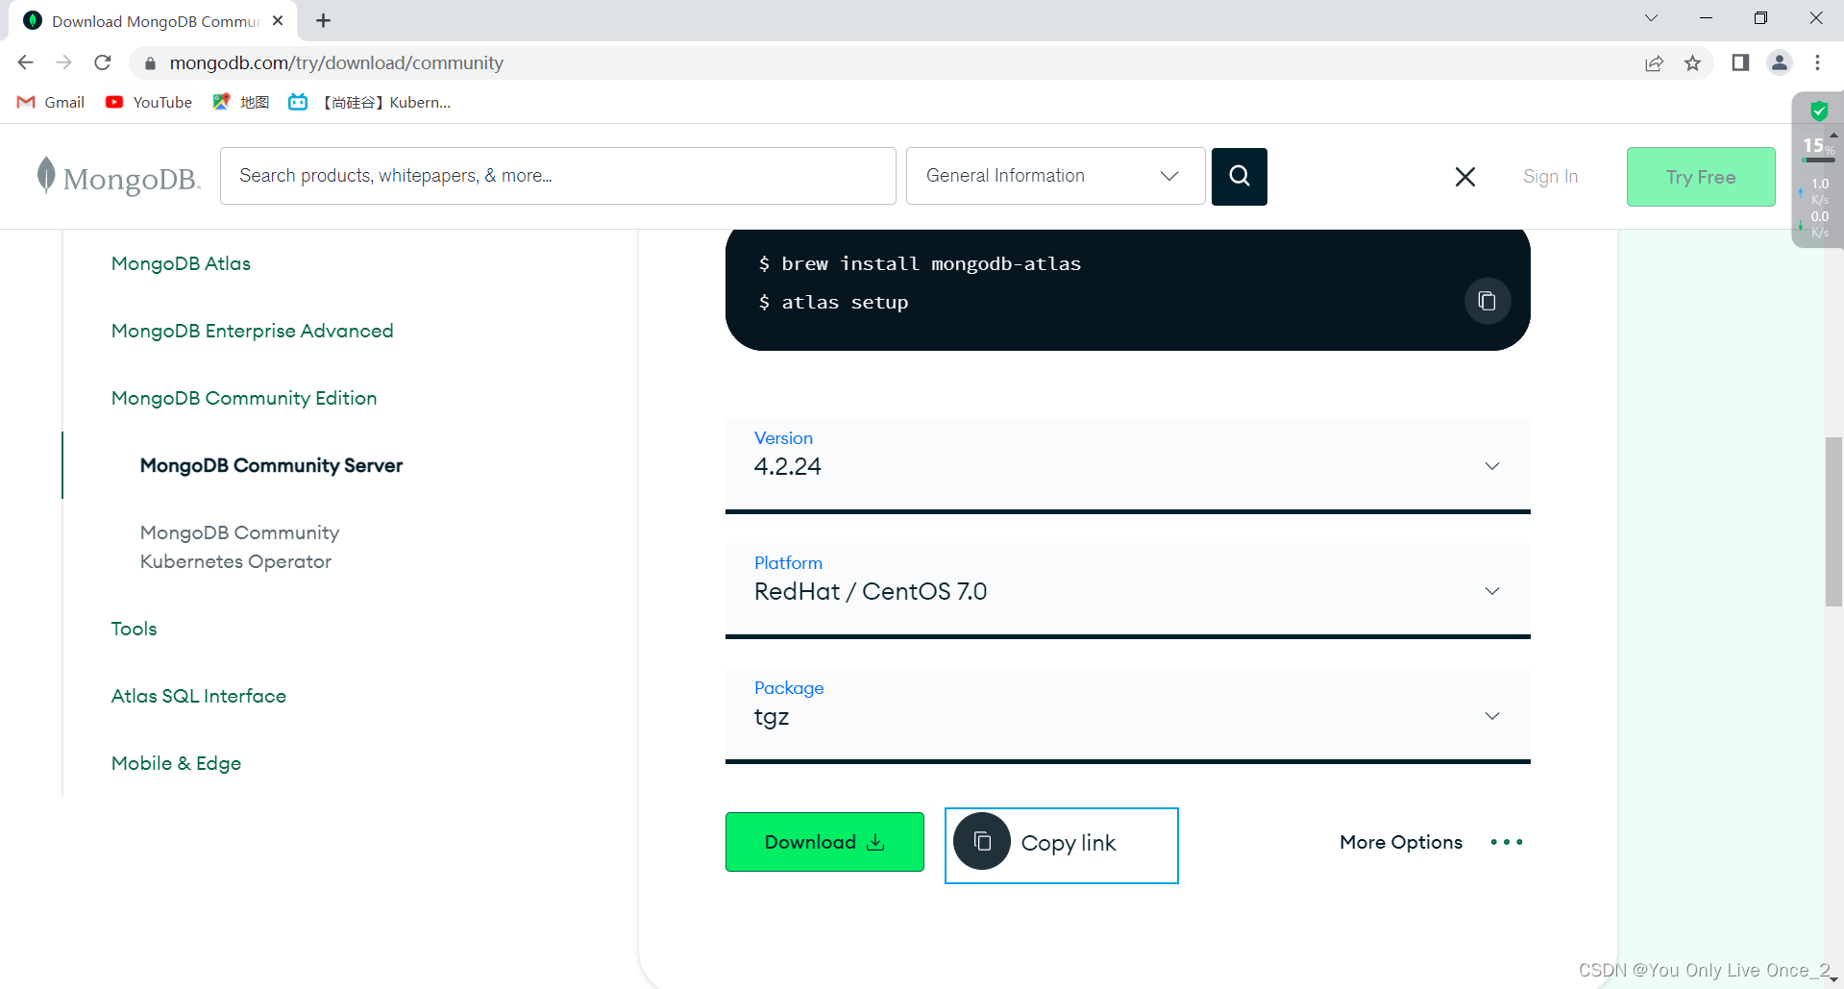Open General Information dropdown
Screen dimensions: 1844x989
click(1055, 176)
